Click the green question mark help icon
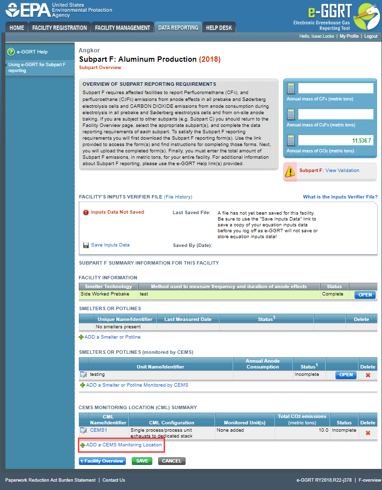 point(11,52)
